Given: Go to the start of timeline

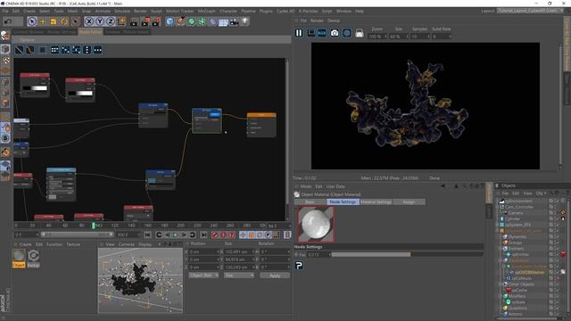Looking at the screenshot, I should coord(147,235).
